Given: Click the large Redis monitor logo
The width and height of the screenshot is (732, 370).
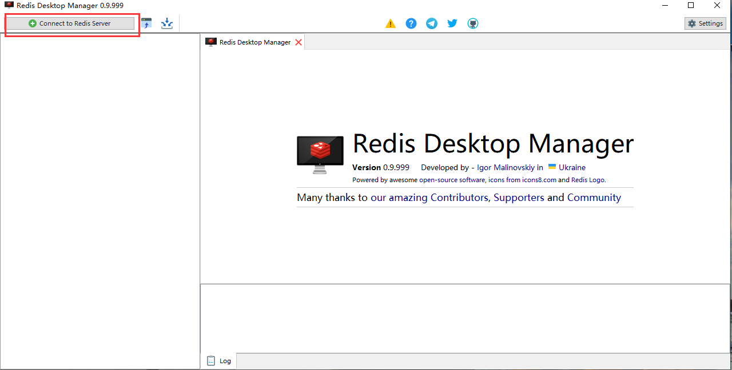Looking at the screenshot, I should click(x=320, y=155).
